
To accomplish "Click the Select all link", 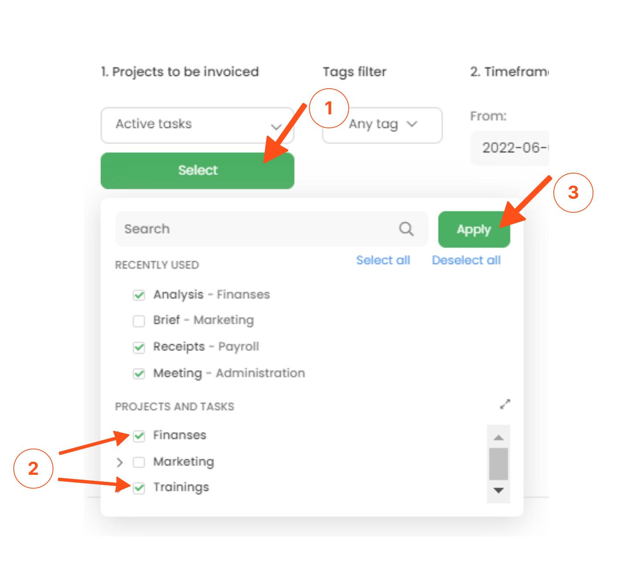I will coord(383,260).
